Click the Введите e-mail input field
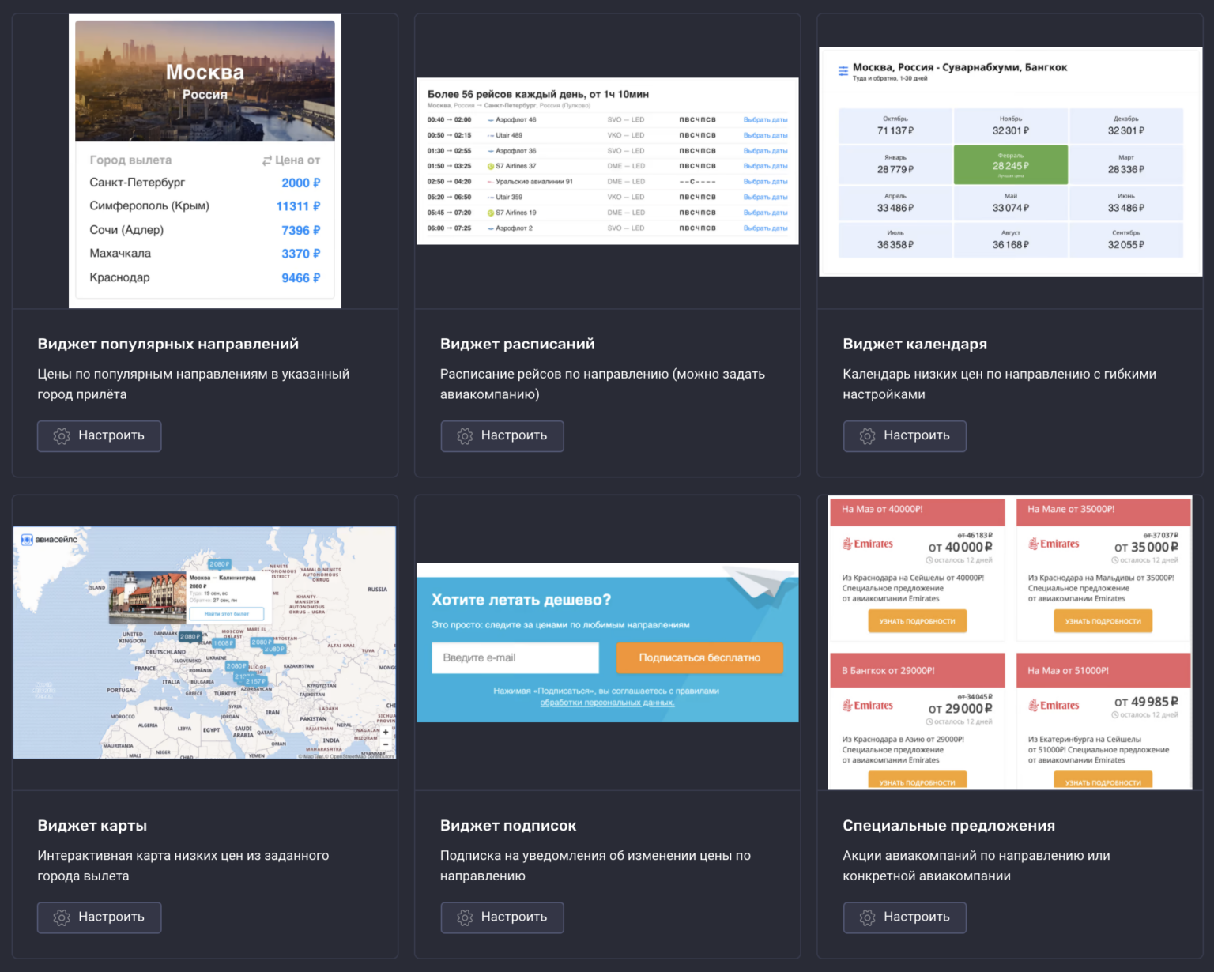 (x=515, y=657)
